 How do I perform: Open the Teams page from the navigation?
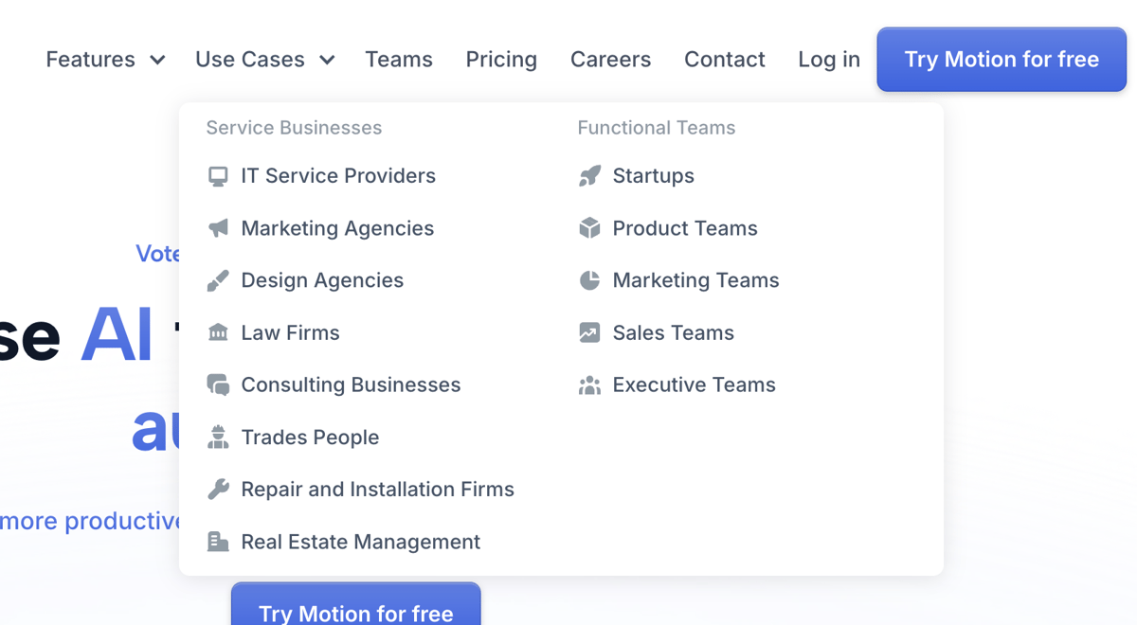399,59
